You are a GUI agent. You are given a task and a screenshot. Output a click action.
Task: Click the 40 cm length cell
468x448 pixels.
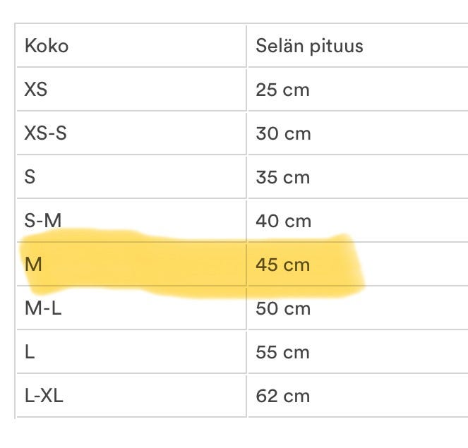coord(283,221)
